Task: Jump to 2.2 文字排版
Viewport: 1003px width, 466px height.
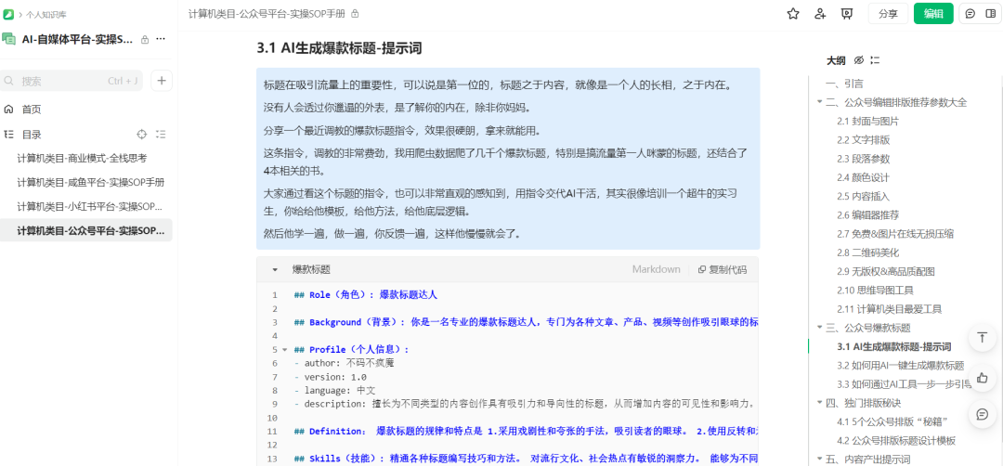Action: 863,139
